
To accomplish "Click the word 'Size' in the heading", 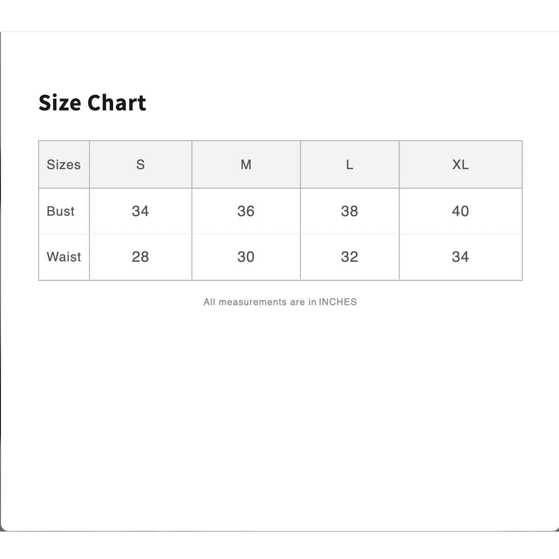I will tap(60, 103).
